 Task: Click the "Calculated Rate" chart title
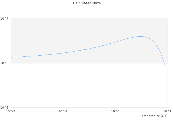86,3
